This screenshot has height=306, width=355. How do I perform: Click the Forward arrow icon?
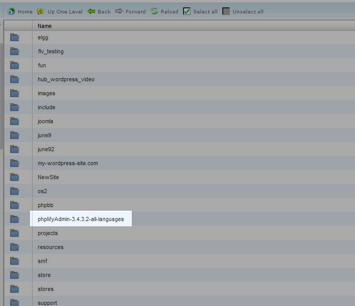[119, 11]
